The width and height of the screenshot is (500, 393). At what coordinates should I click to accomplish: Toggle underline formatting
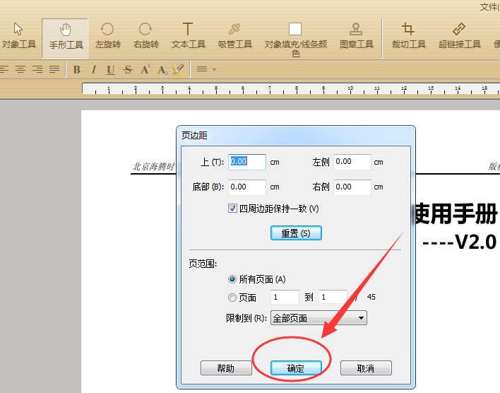pos(111,69)
